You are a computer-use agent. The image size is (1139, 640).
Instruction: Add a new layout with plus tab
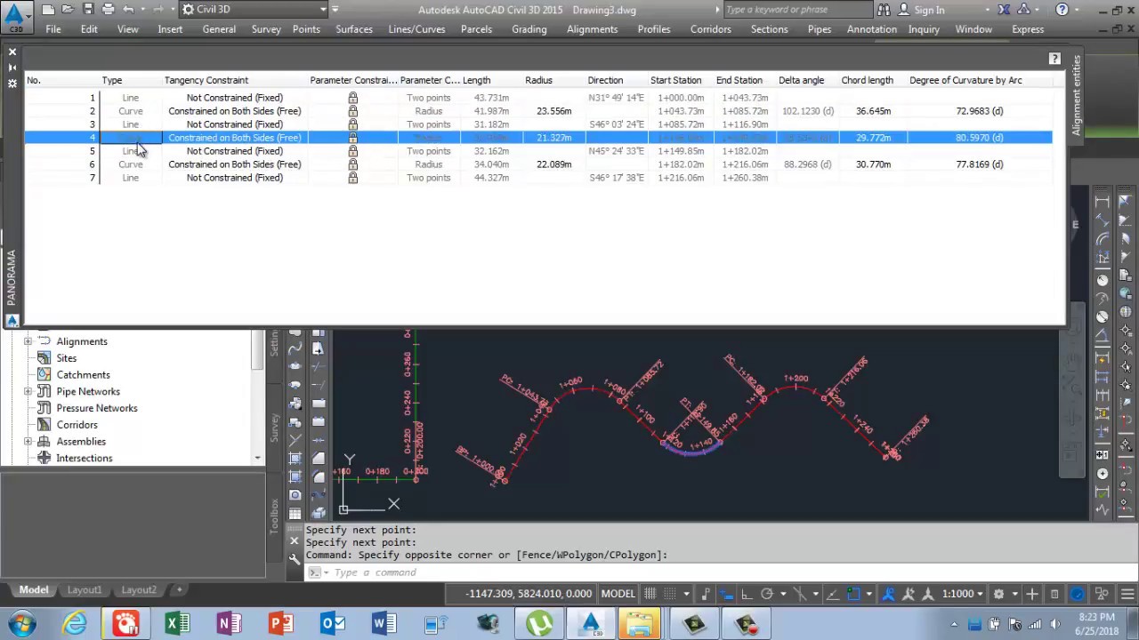(178, 590)
